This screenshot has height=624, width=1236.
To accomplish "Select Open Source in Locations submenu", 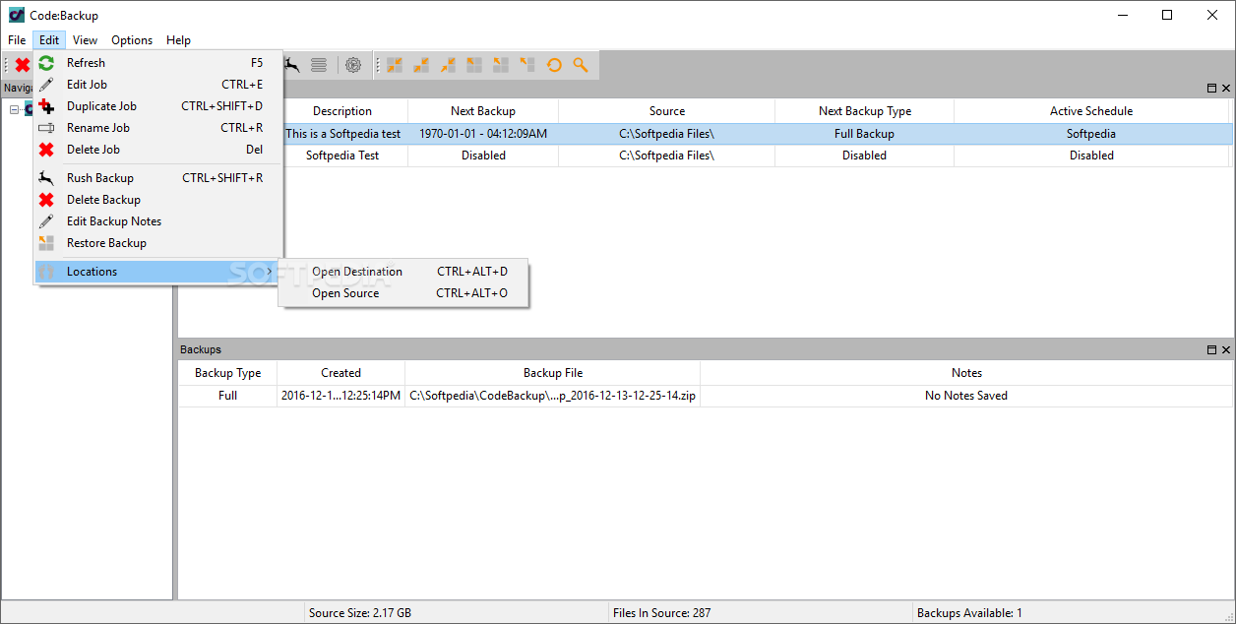I will 404,293.
